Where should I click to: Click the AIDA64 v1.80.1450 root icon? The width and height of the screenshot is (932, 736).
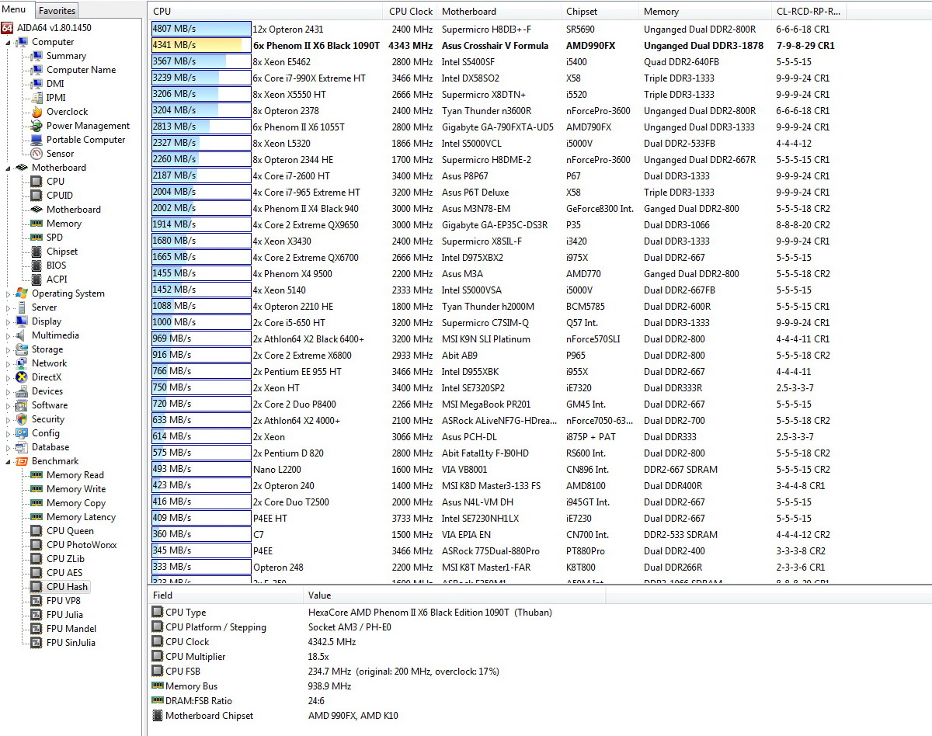(7, 28)
